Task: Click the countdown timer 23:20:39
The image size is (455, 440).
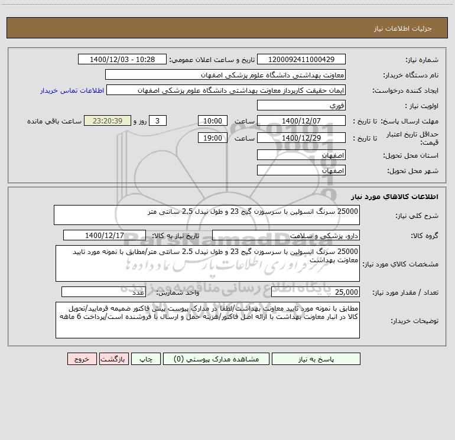Action: tap(108, 120)
